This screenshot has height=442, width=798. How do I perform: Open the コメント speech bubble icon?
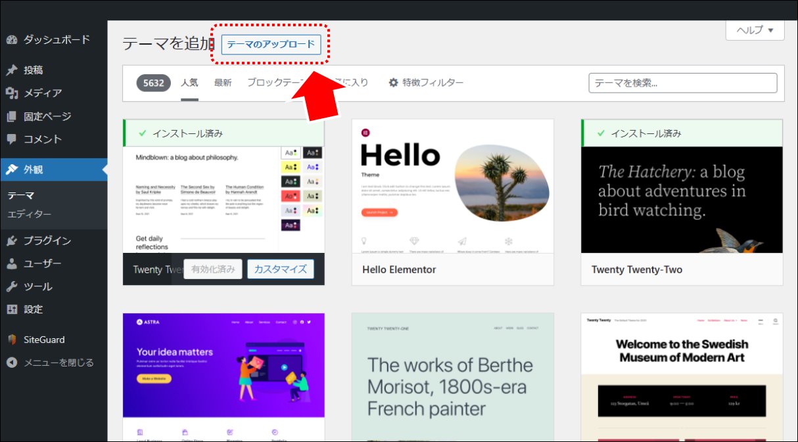click(12, 139)
